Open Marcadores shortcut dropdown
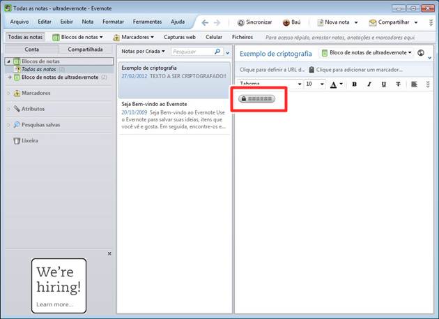439x319 pixels. coord(134,37)
